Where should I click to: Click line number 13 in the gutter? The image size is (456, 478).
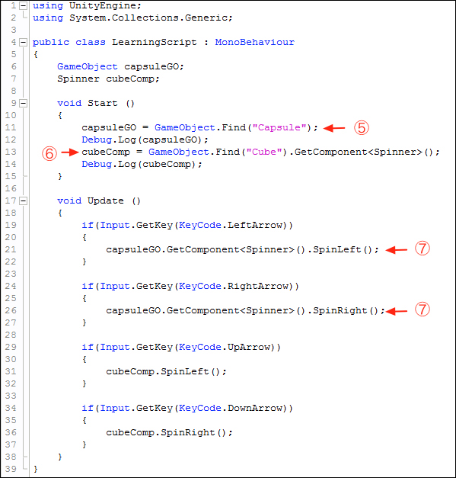(x=11, y=152)
